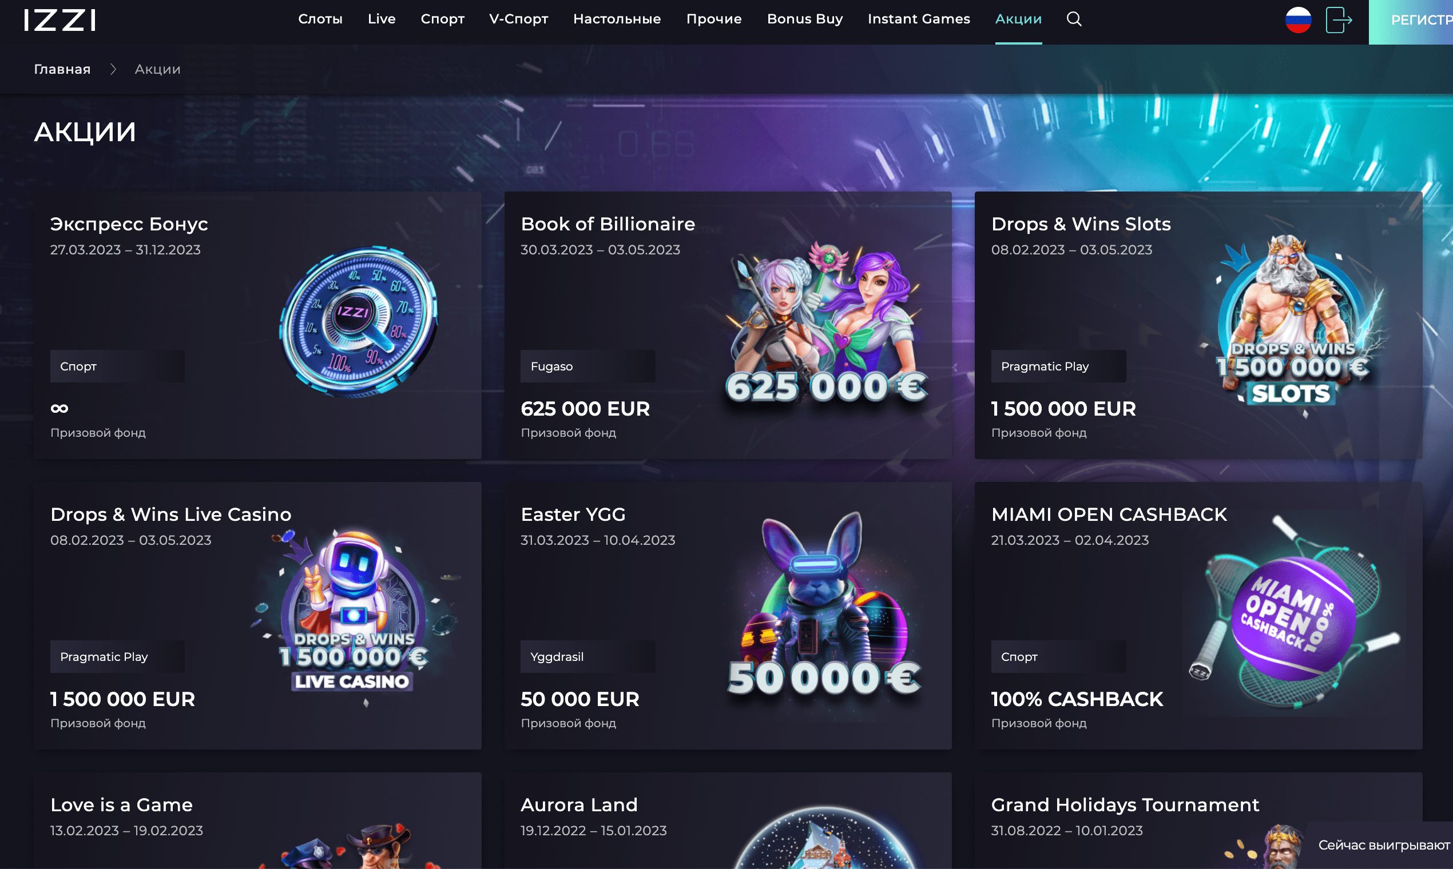Go to Instant Games section
This screenshot has width=1453, height=869.
[x=919, y=19]
